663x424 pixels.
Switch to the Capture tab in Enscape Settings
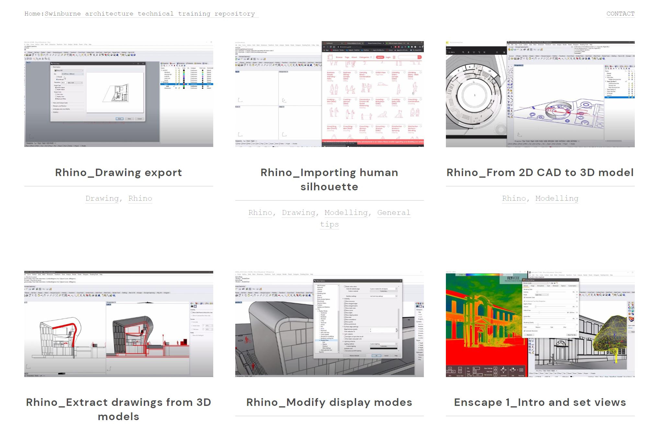coord(563,286)
